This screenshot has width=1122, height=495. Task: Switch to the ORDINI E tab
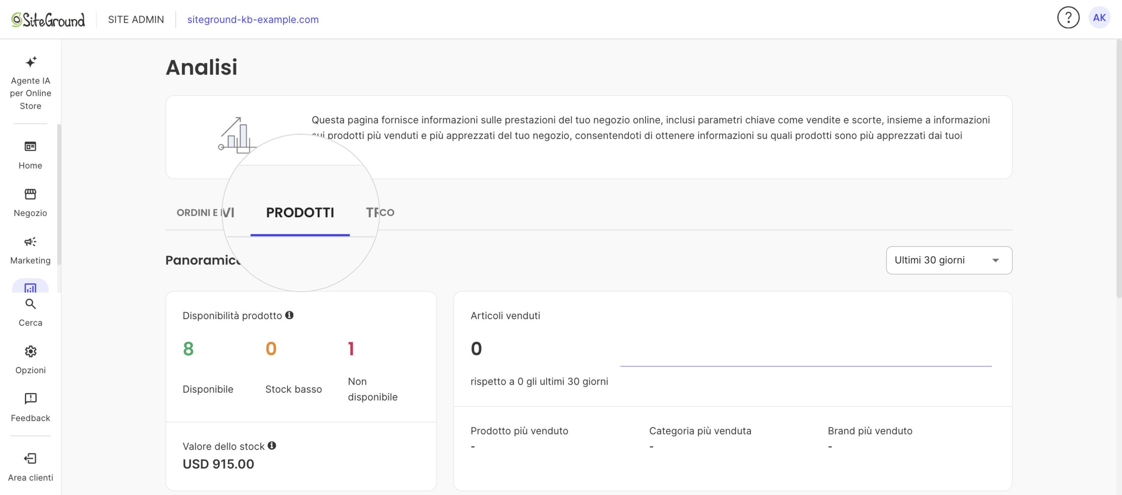pyautogui.click(x=197, y=213)
